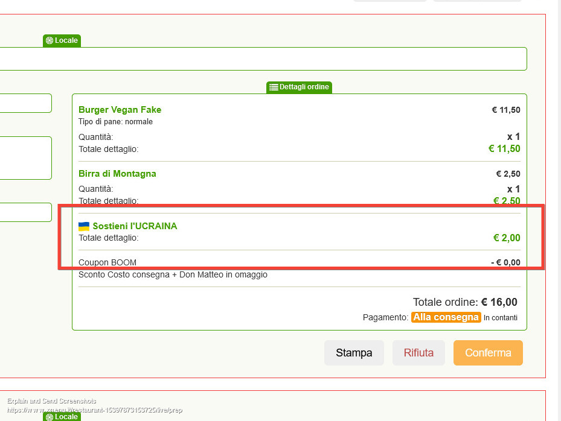Viewport: 561px width, 421px height.
Task: Click the tall text area left of Birra di Montagna
Action: (x=25, y=157)
